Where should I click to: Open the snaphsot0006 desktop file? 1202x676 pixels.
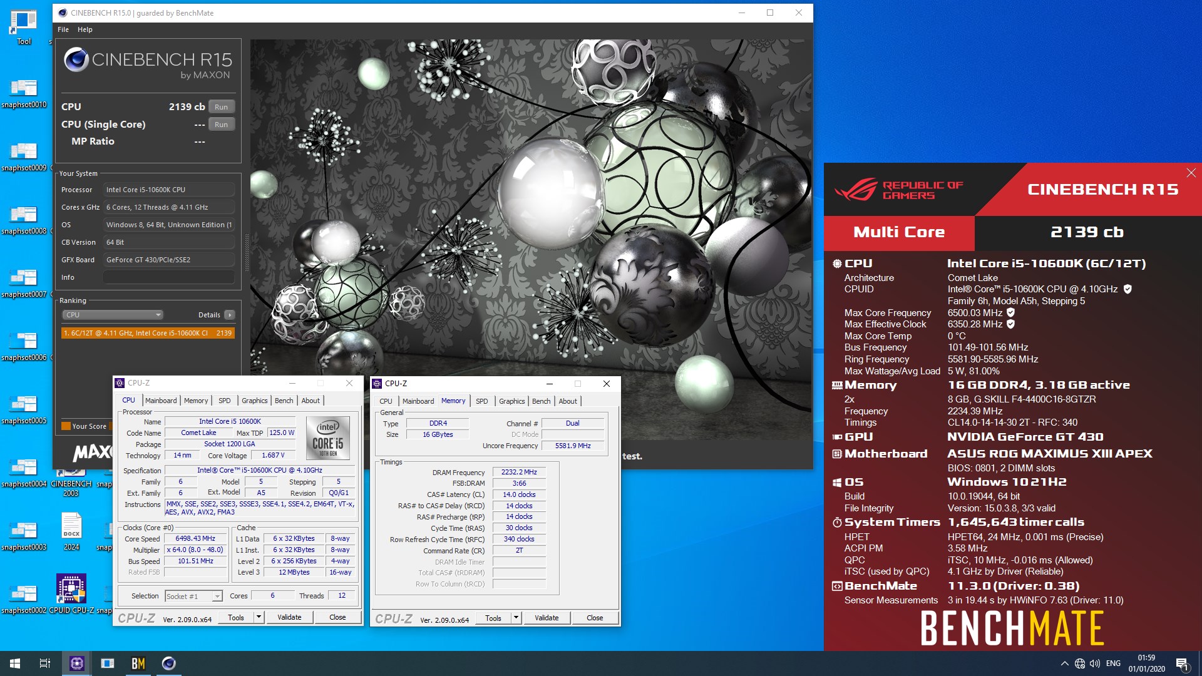coord(24,346)
